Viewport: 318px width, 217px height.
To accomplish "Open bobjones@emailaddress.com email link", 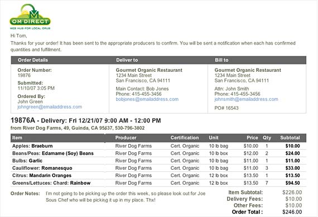I will click(x=147, y=99).
